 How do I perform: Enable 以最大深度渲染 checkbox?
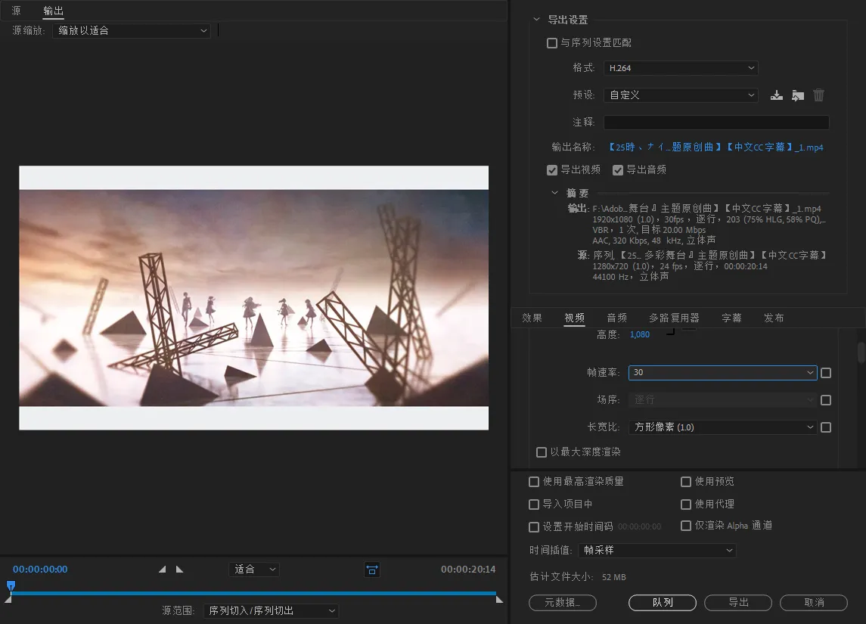click(542, 452)
